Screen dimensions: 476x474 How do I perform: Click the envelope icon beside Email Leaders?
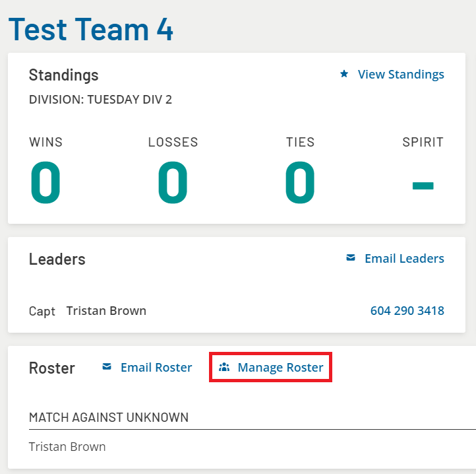[351, 258]
